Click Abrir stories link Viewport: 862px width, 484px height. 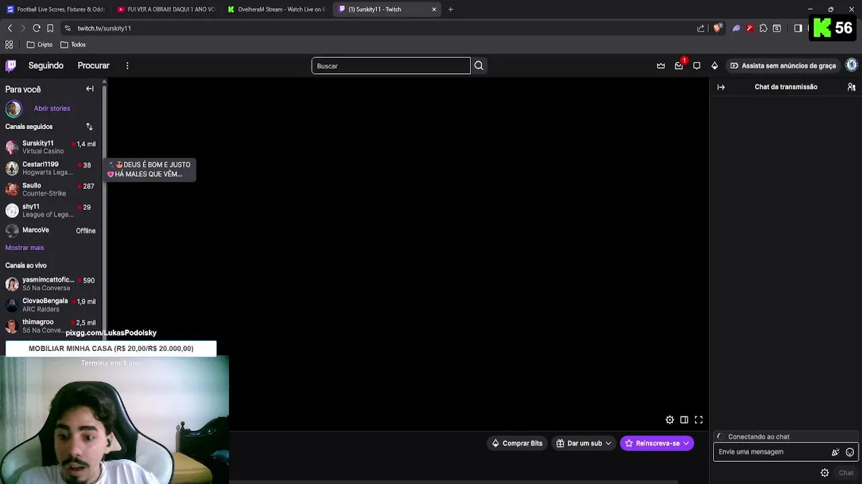tap(52, 108)
